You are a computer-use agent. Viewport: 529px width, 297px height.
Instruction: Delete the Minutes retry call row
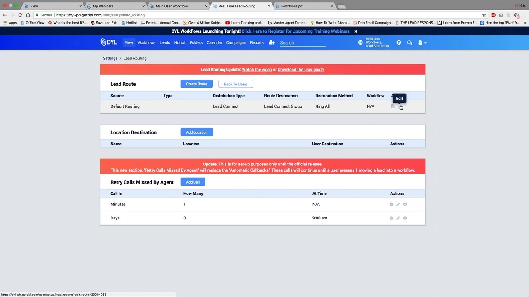tap(391, 204)
